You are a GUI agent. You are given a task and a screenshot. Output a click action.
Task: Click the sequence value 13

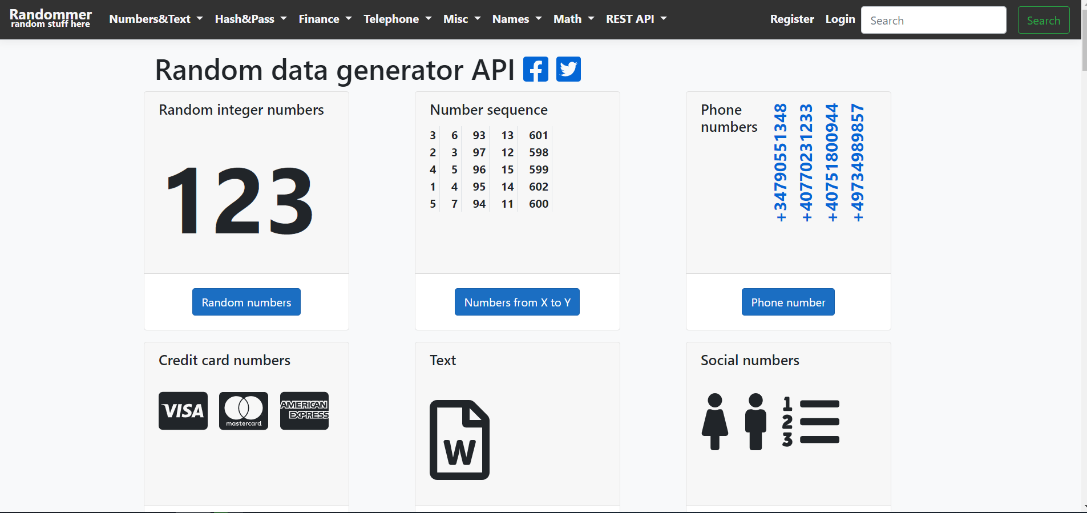[507, 135]
